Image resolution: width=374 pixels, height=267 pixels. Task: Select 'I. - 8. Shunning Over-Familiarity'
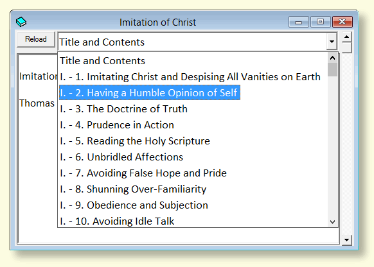tap(193, 189)
